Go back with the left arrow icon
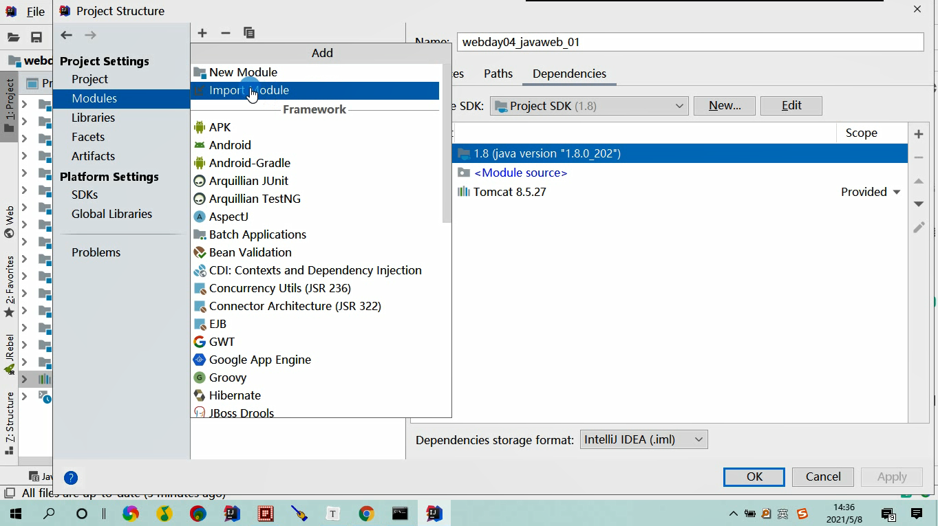This screenshot has width=938, height=526. coord(67,35)
